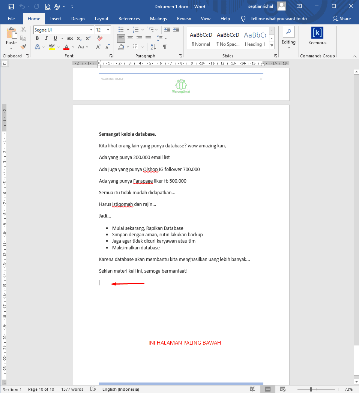
Task: Switch to the References ribbon tab
Action: click(x=129, y=18)
